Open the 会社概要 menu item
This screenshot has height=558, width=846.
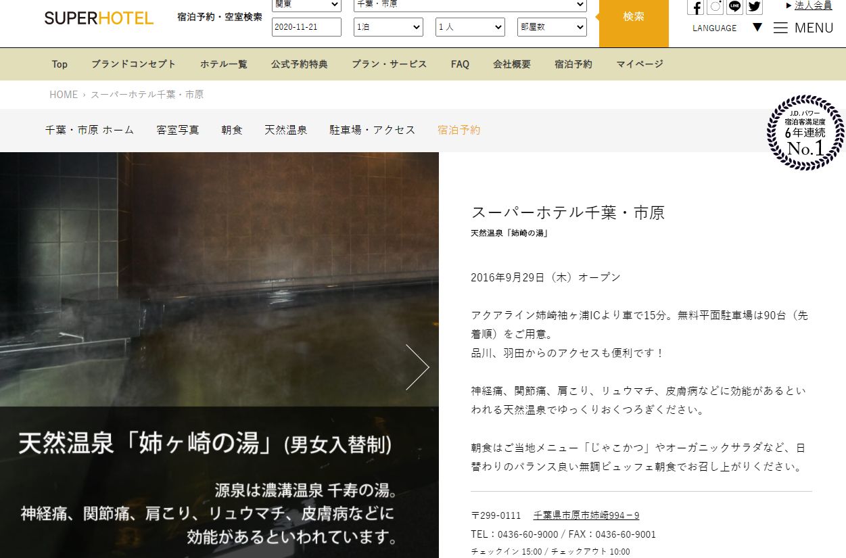(x=512, y=64)
